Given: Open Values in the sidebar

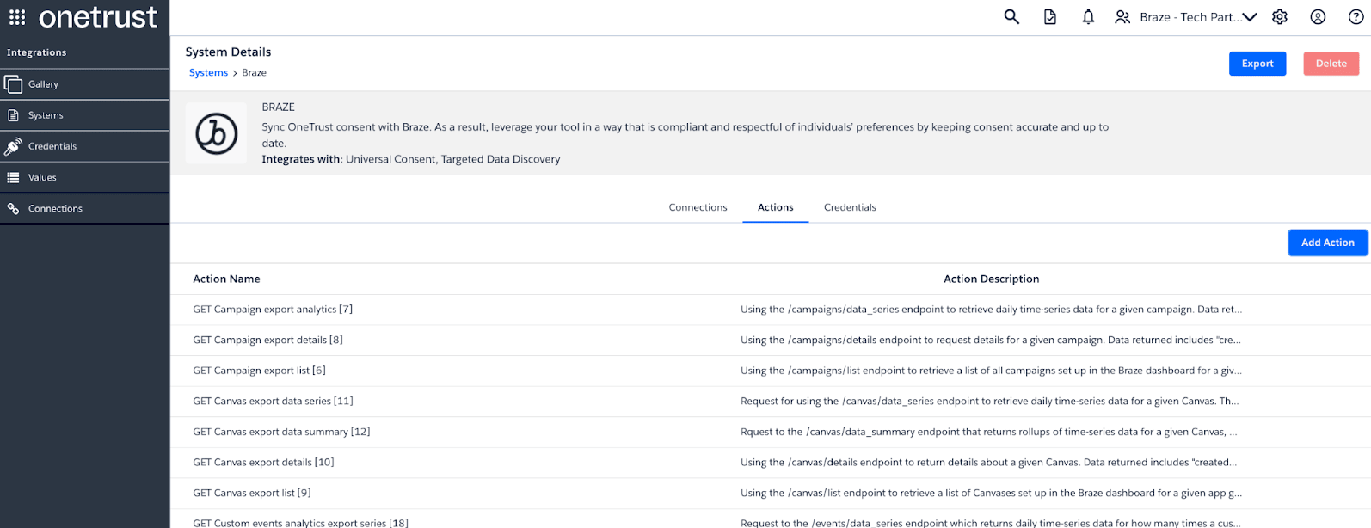Looking at the screenshot, I should click(42, 177).
